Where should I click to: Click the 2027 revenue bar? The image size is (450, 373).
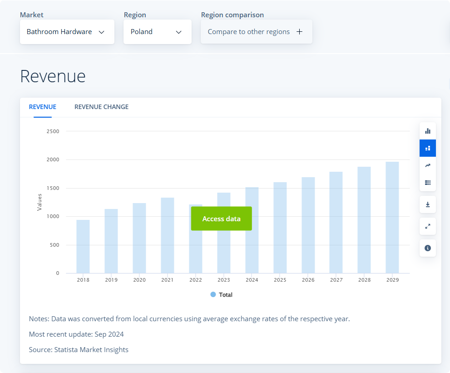coord(336,223)
